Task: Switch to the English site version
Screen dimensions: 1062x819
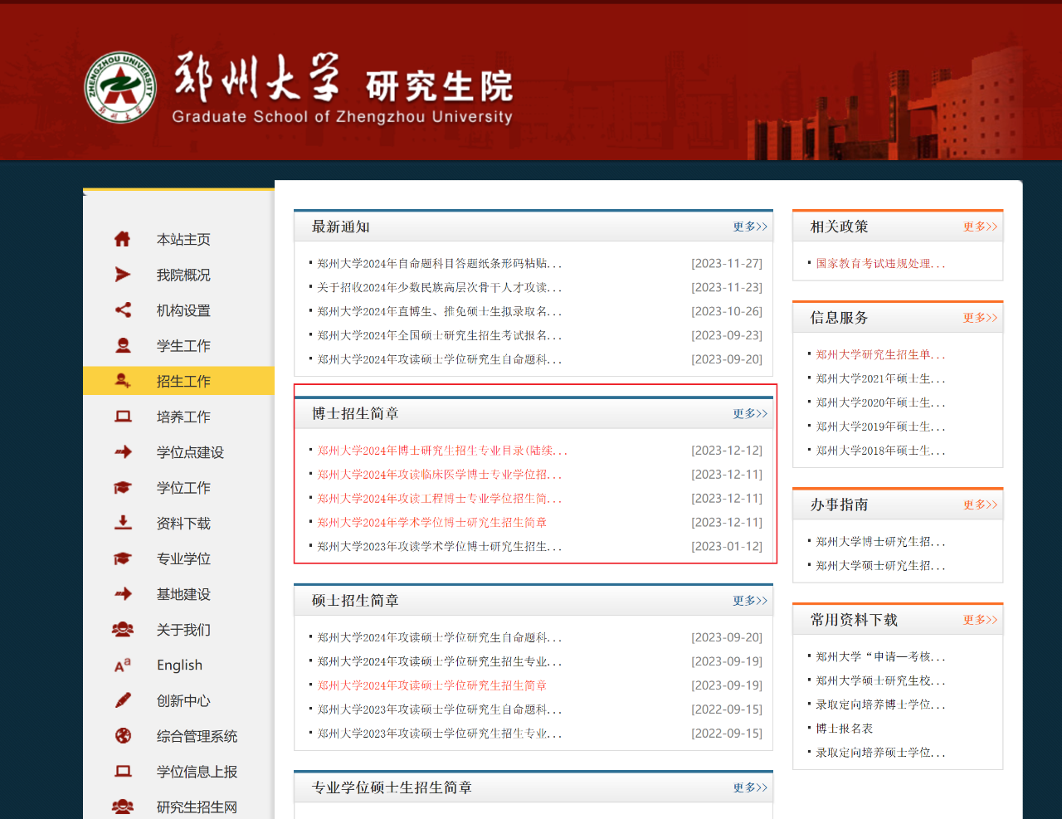Action: 178,665
